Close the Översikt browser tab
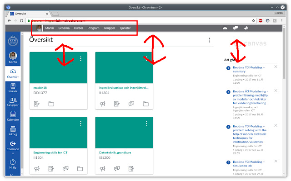The image size is (291, 181). pyautogui.click(x=47, y=14)
